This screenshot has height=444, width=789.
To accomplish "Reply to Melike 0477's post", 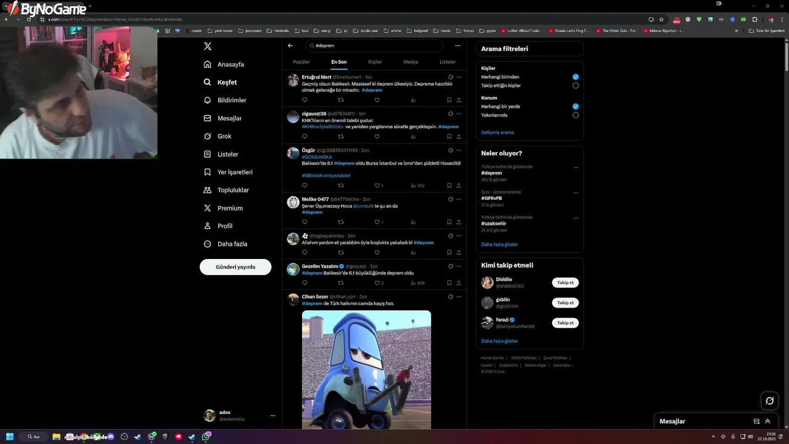I will coord(305,222).
